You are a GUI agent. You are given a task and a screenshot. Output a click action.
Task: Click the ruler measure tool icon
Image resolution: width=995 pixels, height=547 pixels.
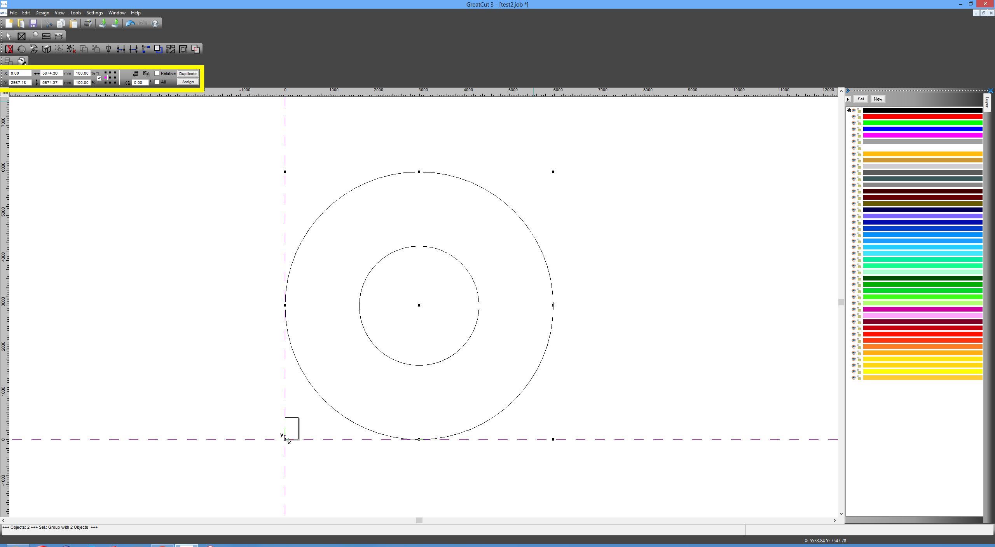pos(46,36)
